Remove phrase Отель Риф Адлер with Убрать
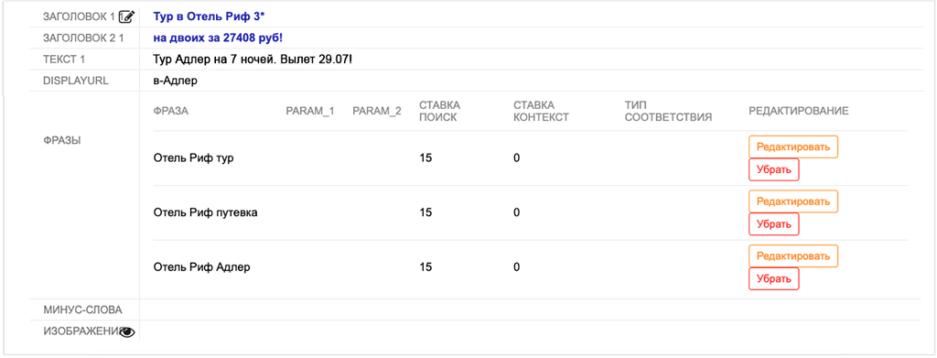 point(774,278)
